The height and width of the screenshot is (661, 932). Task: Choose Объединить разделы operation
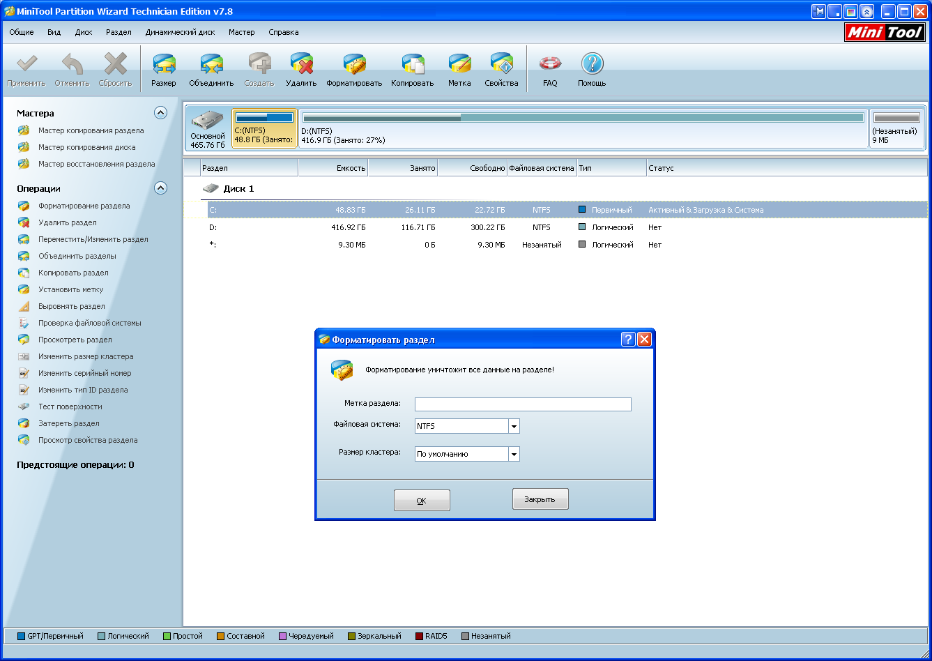point(77,256)
